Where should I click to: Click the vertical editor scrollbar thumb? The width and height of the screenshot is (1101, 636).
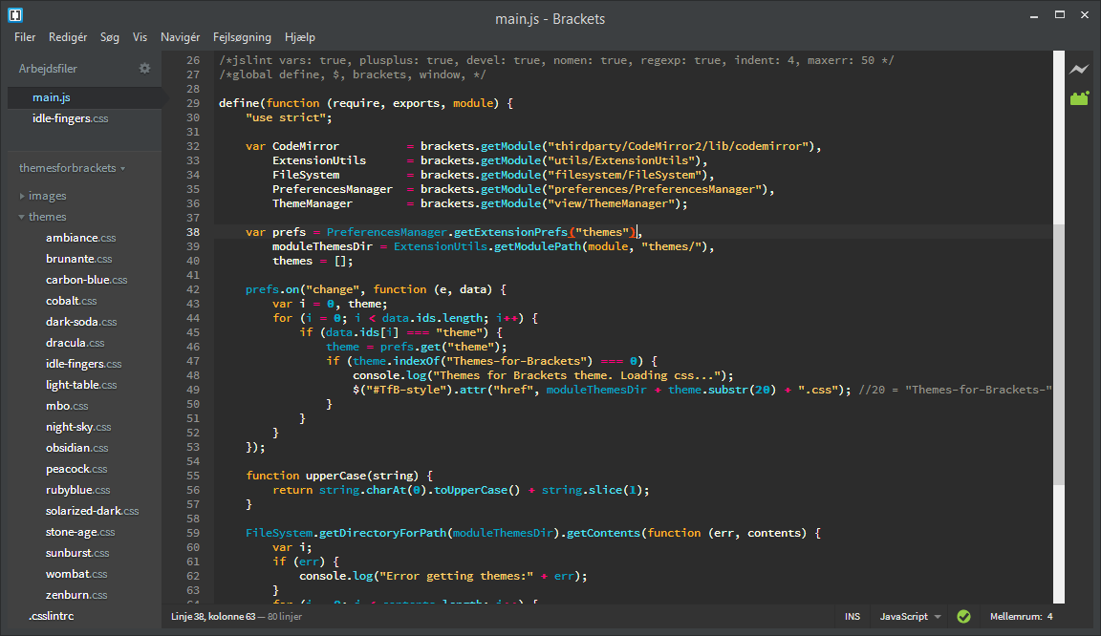[1059, 353]
